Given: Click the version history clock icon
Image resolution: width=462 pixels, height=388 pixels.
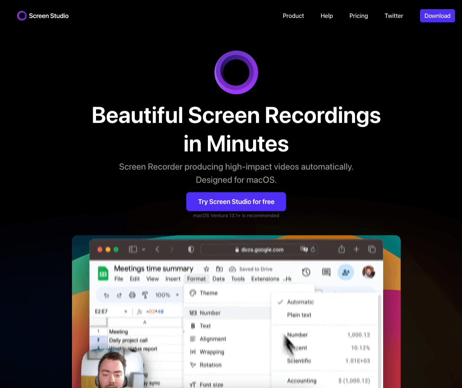Looking at the screenshot, I should coord(306,272).
